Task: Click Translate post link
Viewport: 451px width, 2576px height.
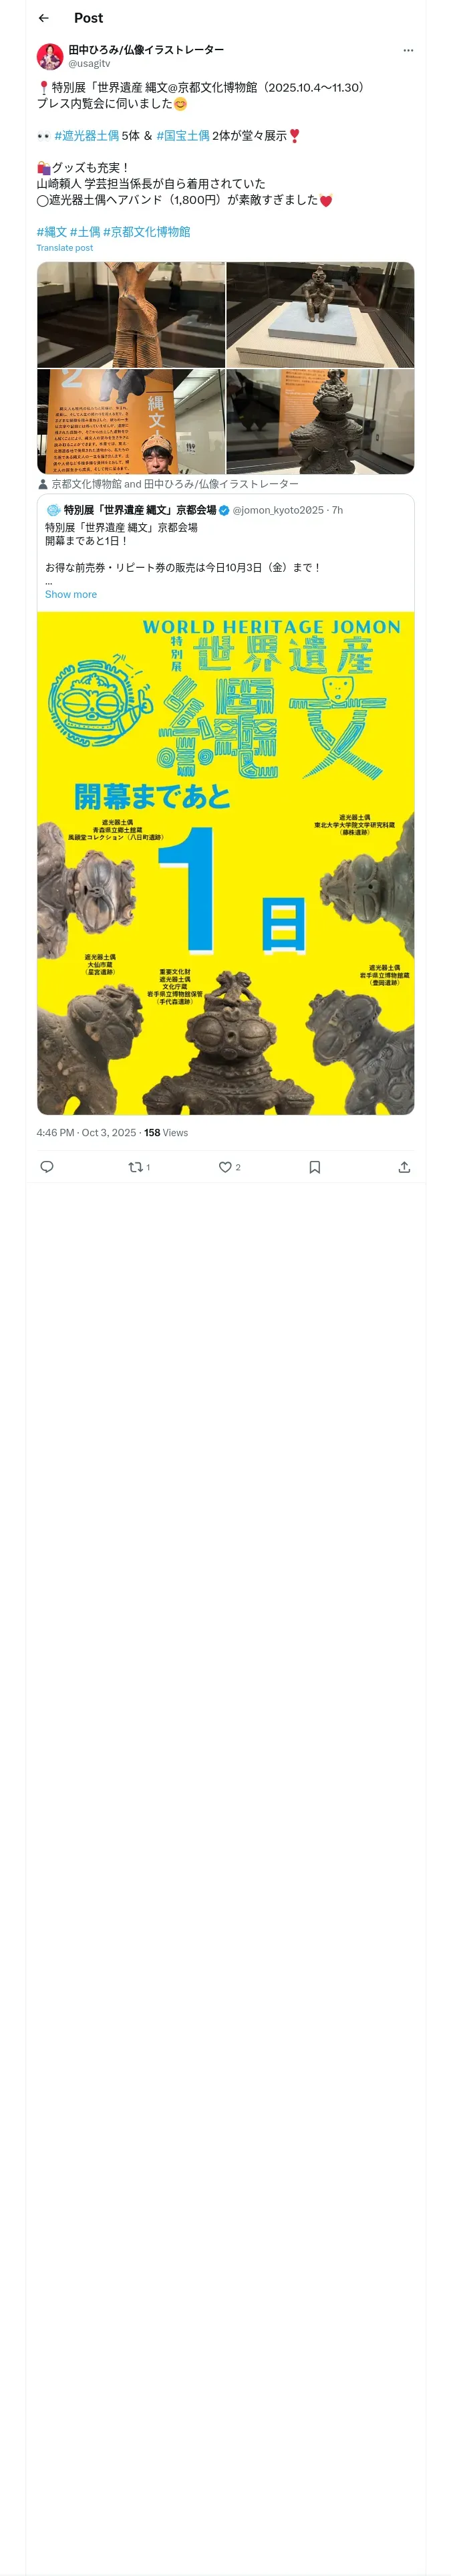Action: point(65,248)
